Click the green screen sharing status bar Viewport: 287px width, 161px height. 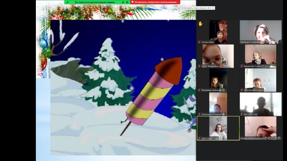[95, 2]
